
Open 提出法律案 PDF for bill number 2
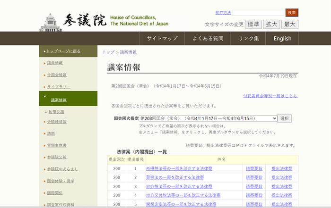coord(282,177)
